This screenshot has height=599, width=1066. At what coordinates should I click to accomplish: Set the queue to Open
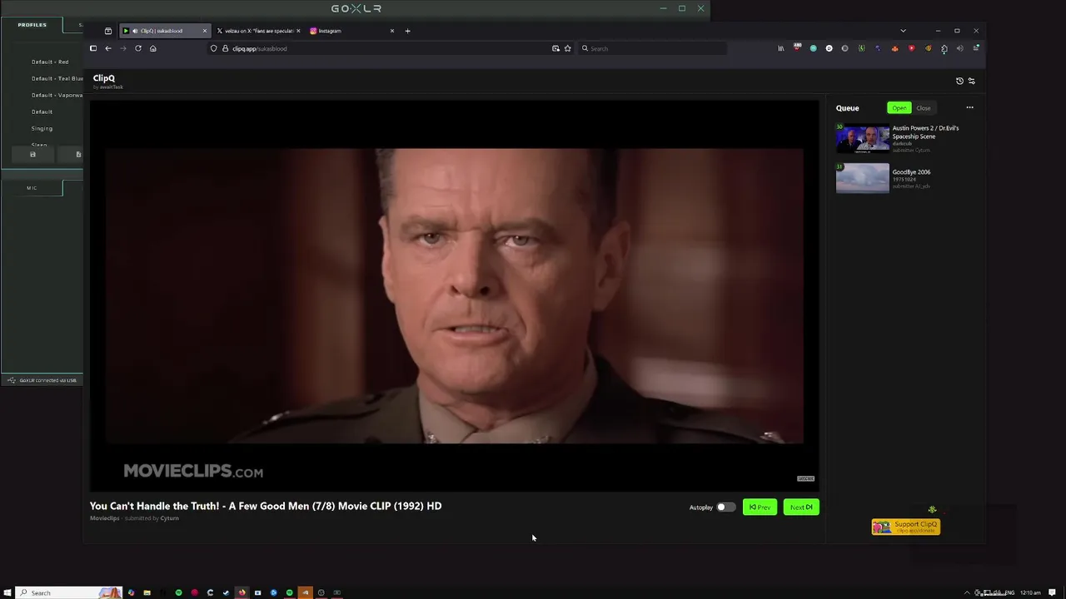coord(899,108)
